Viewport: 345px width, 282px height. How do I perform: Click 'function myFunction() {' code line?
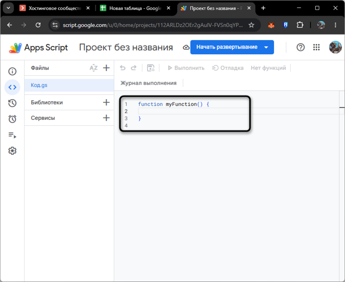tap(174, 104)
